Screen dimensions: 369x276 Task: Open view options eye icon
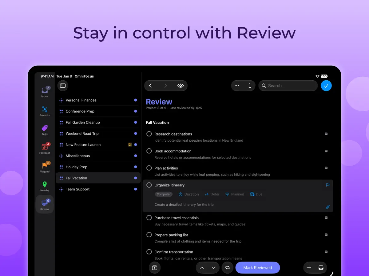click(181, 86)
